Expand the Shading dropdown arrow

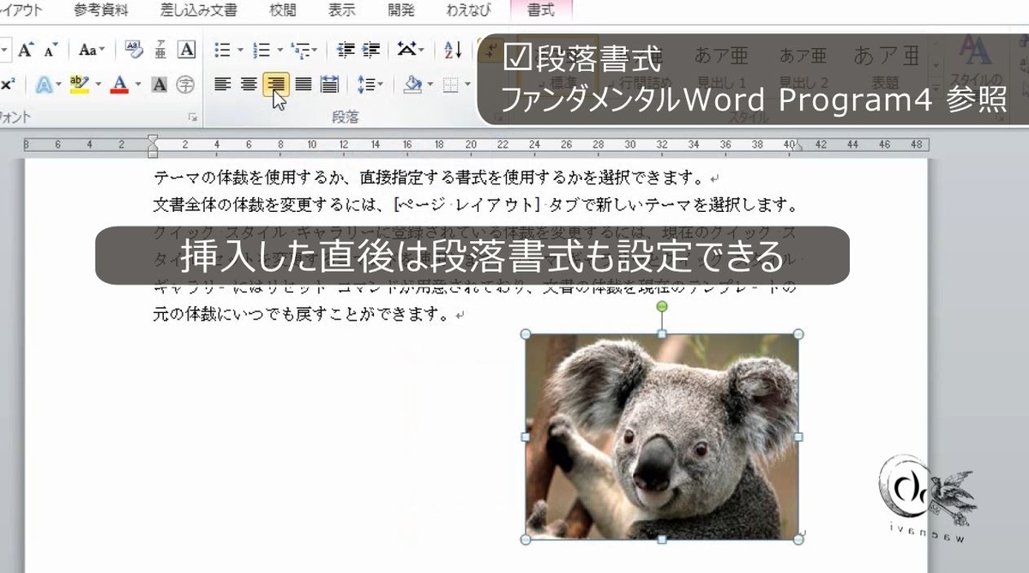click(x=430, y=84)
